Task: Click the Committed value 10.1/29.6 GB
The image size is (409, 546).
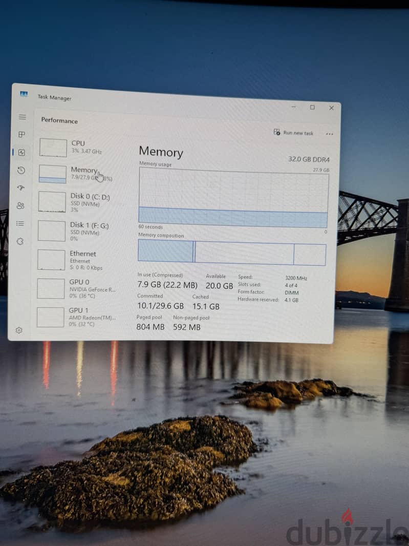Action: [x=160, y=306]
